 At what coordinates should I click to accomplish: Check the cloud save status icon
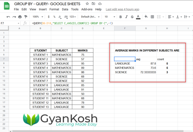pos(100,4)
